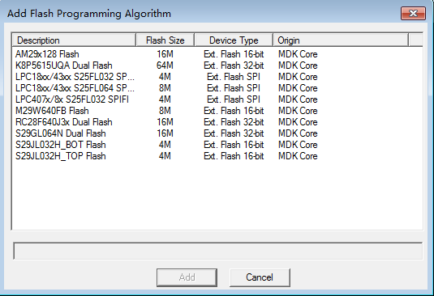Select S29JL032H_TOP Flash algorithm
Screen dimensions: 434x296
61,156
